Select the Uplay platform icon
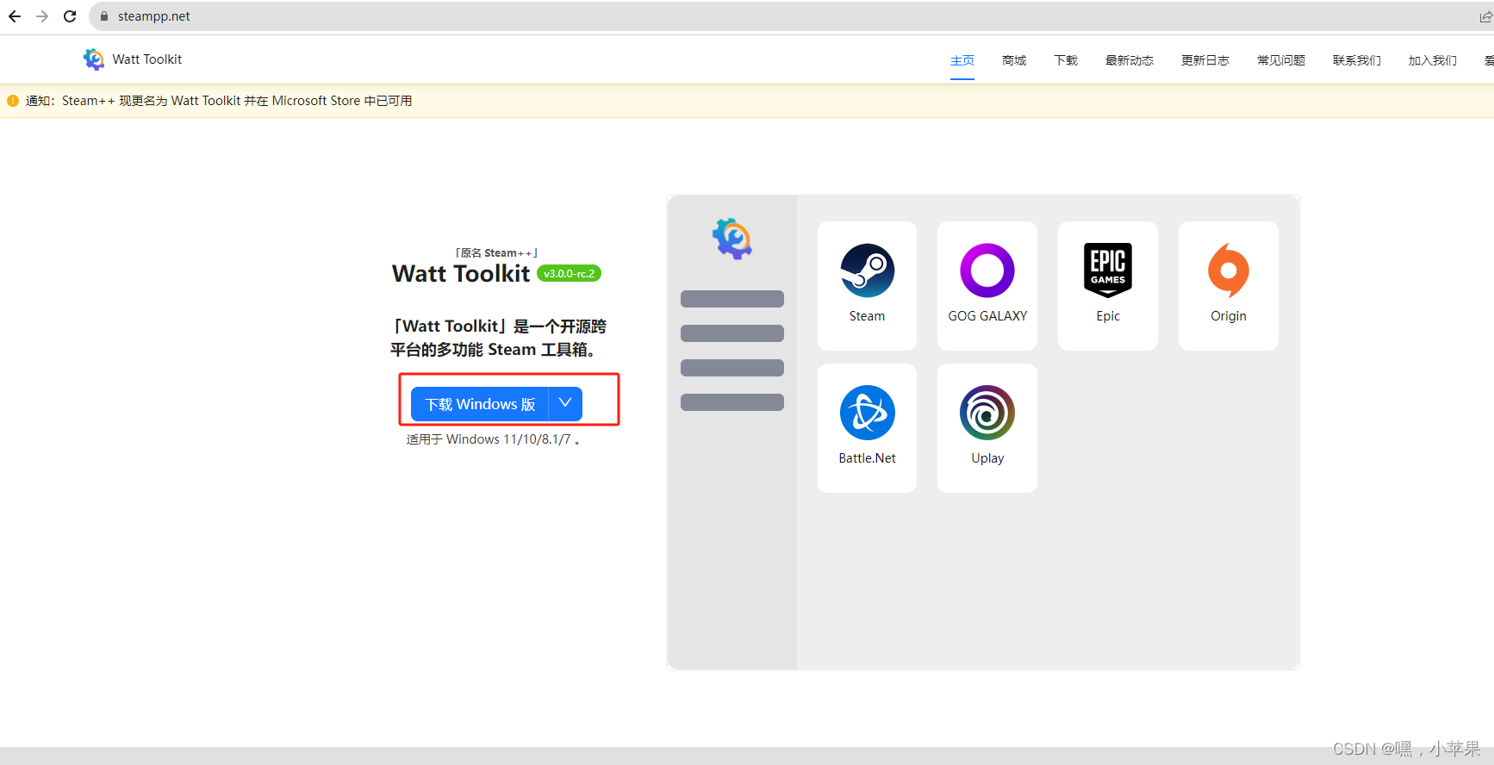The width and height of the screenshot is (1494, 765). pyautogui.click(x=987, y=413)
